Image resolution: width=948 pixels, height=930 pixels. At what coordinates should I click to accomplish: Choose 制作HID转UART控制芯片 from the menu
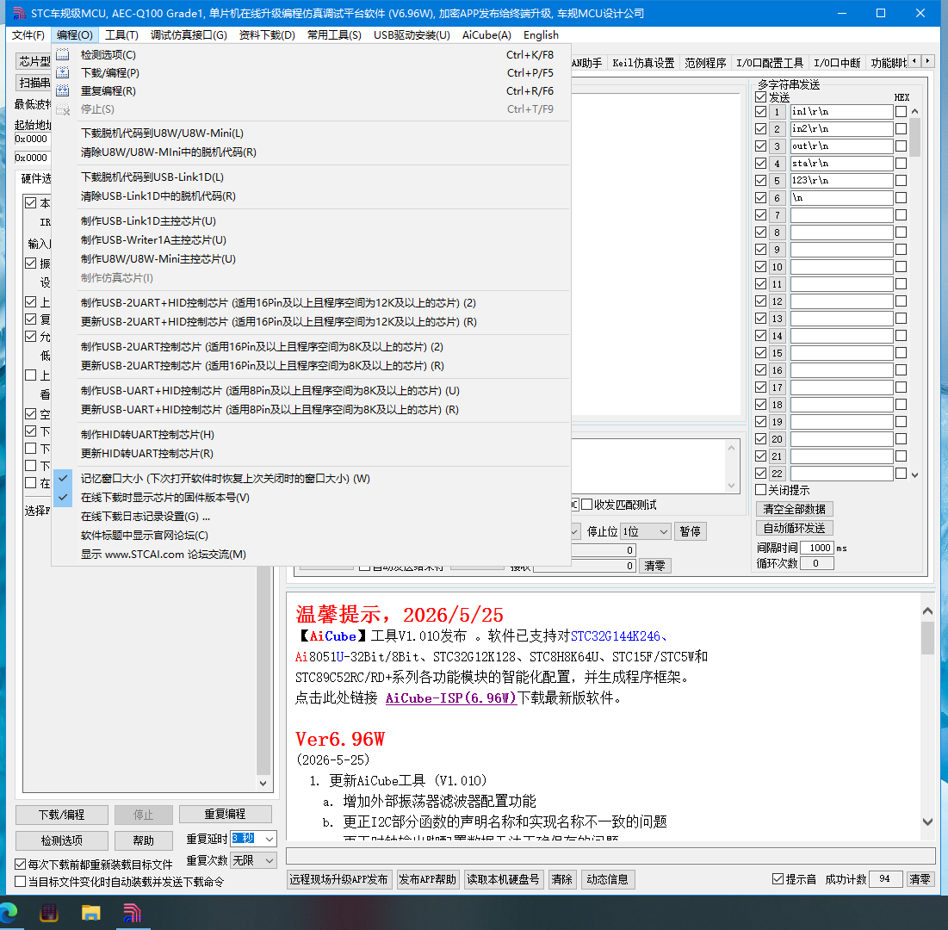312,434
